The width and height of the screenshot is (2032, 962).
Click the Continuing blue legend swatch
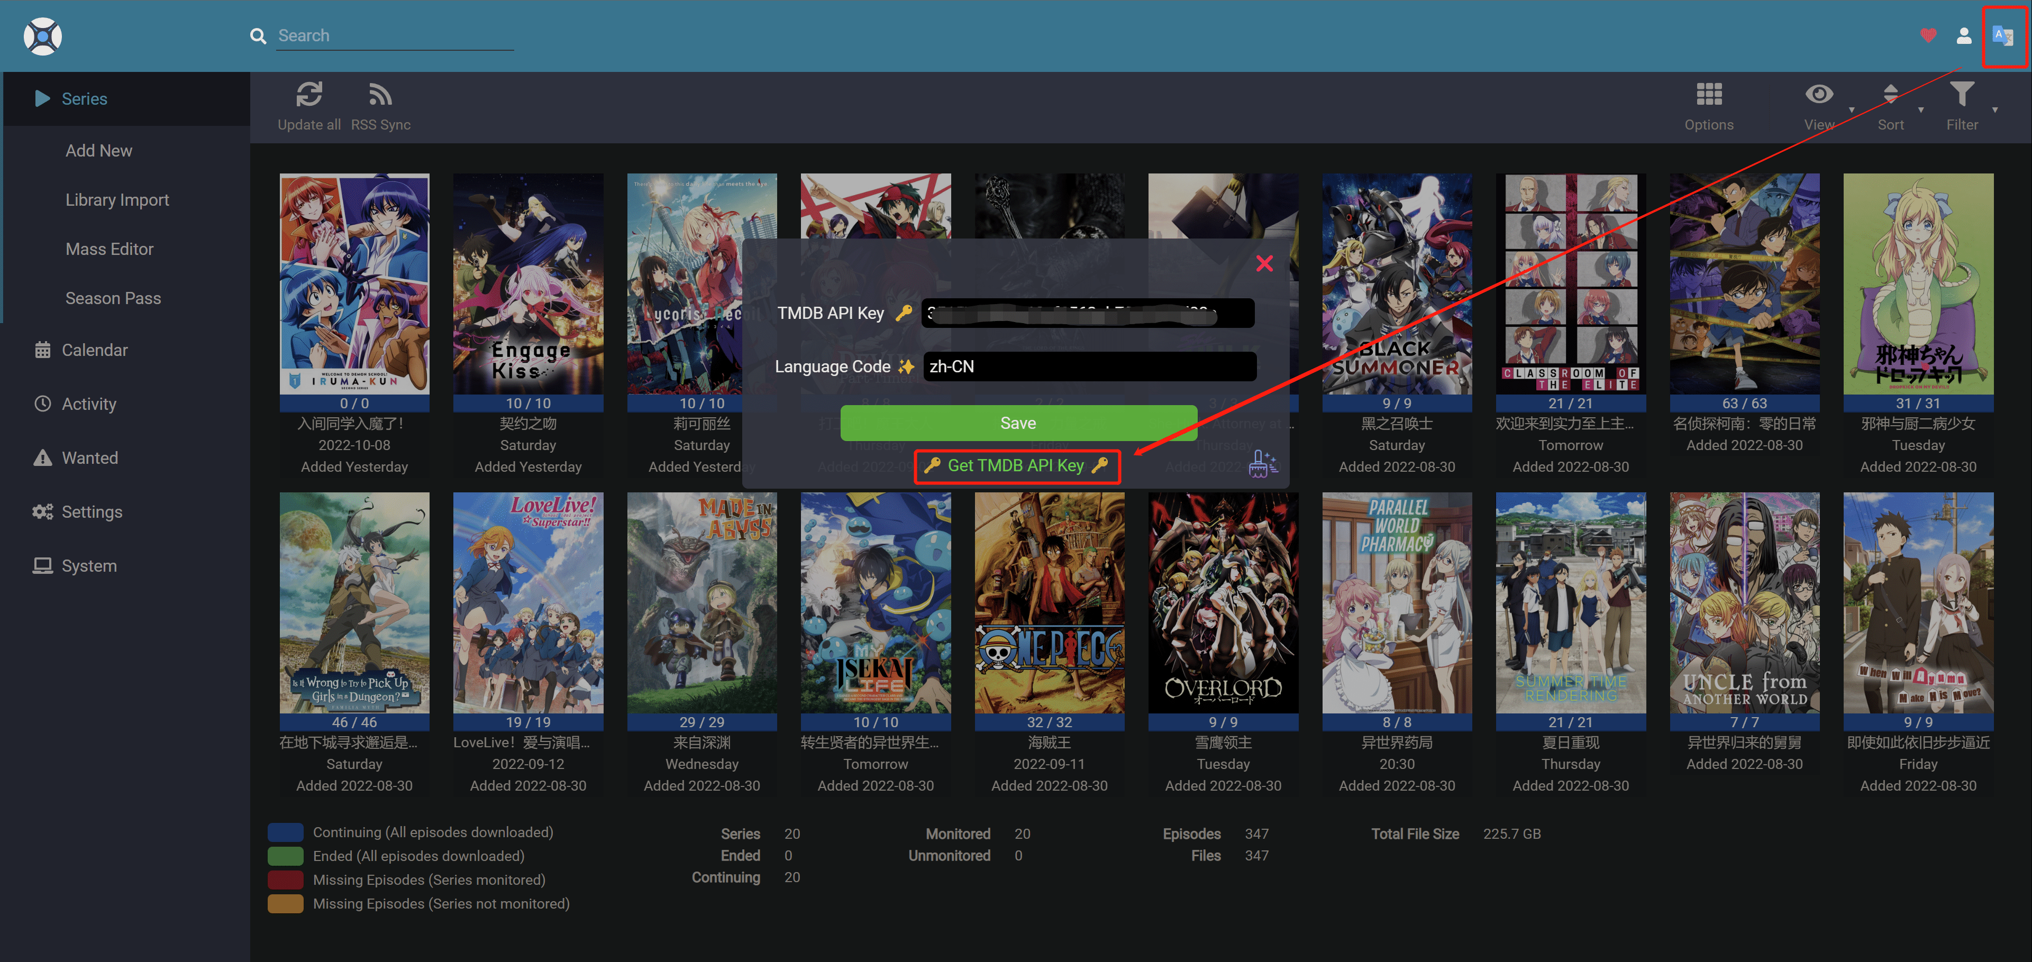(x=286, y=832)
